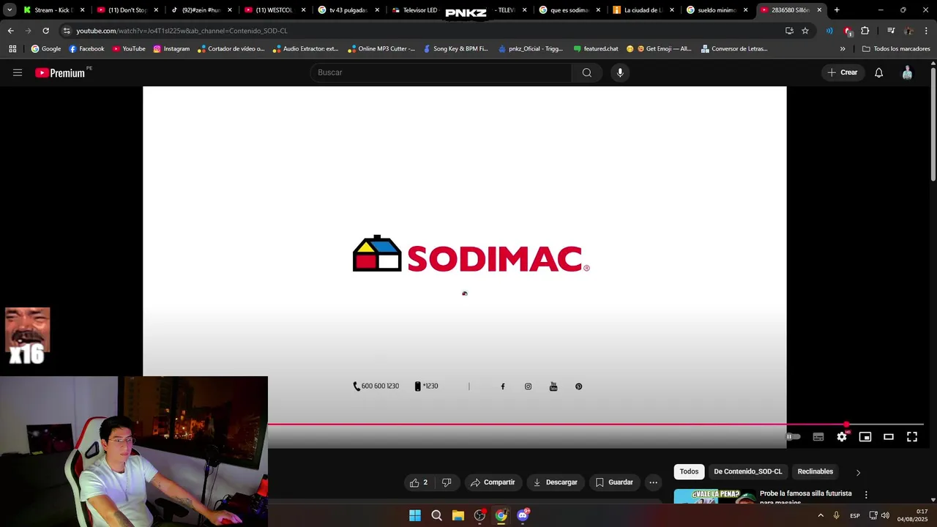Click the Descargar download button
This screenshot has height=527, width=937.
(x=555, y=482)
